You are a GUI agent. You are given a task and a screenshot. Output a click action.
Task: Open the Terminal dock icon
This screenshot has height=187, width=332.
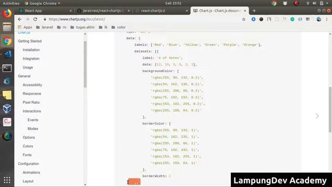(7, 68)
